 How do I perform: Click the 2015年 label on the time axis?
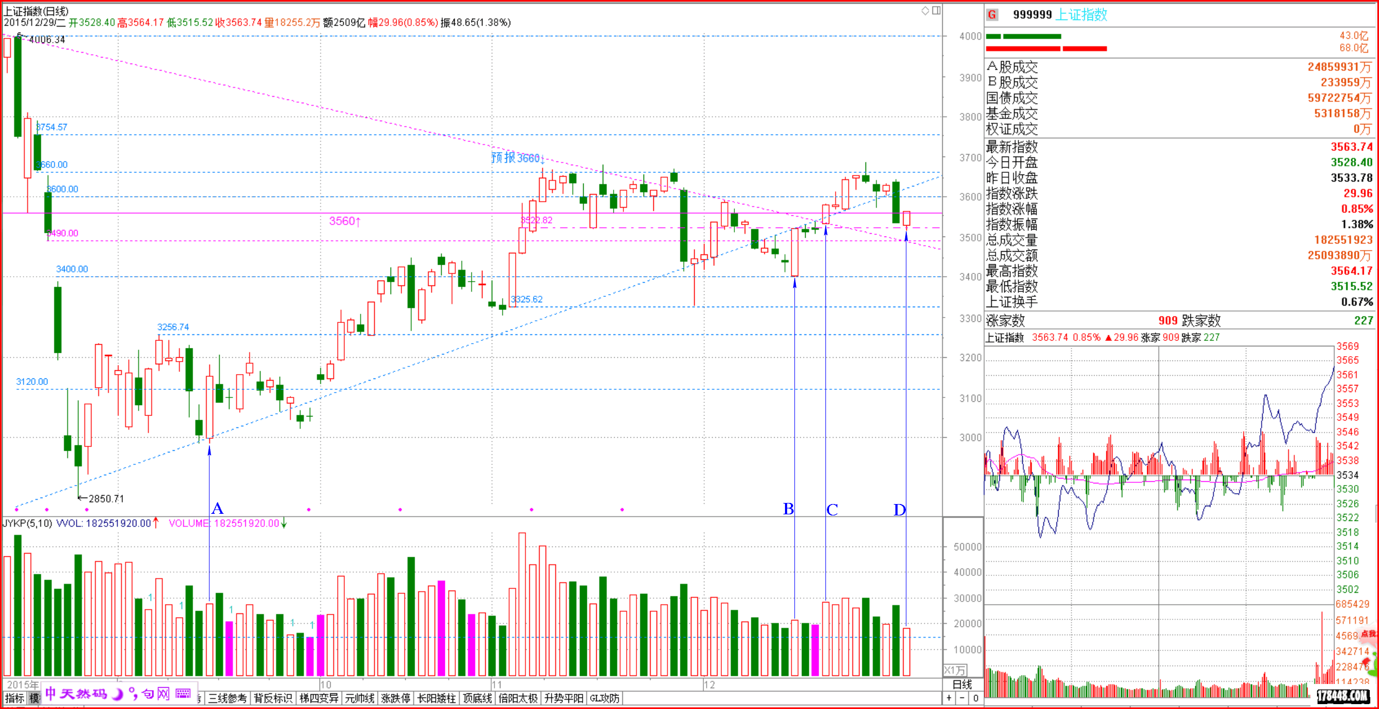[x=23, y=685]
